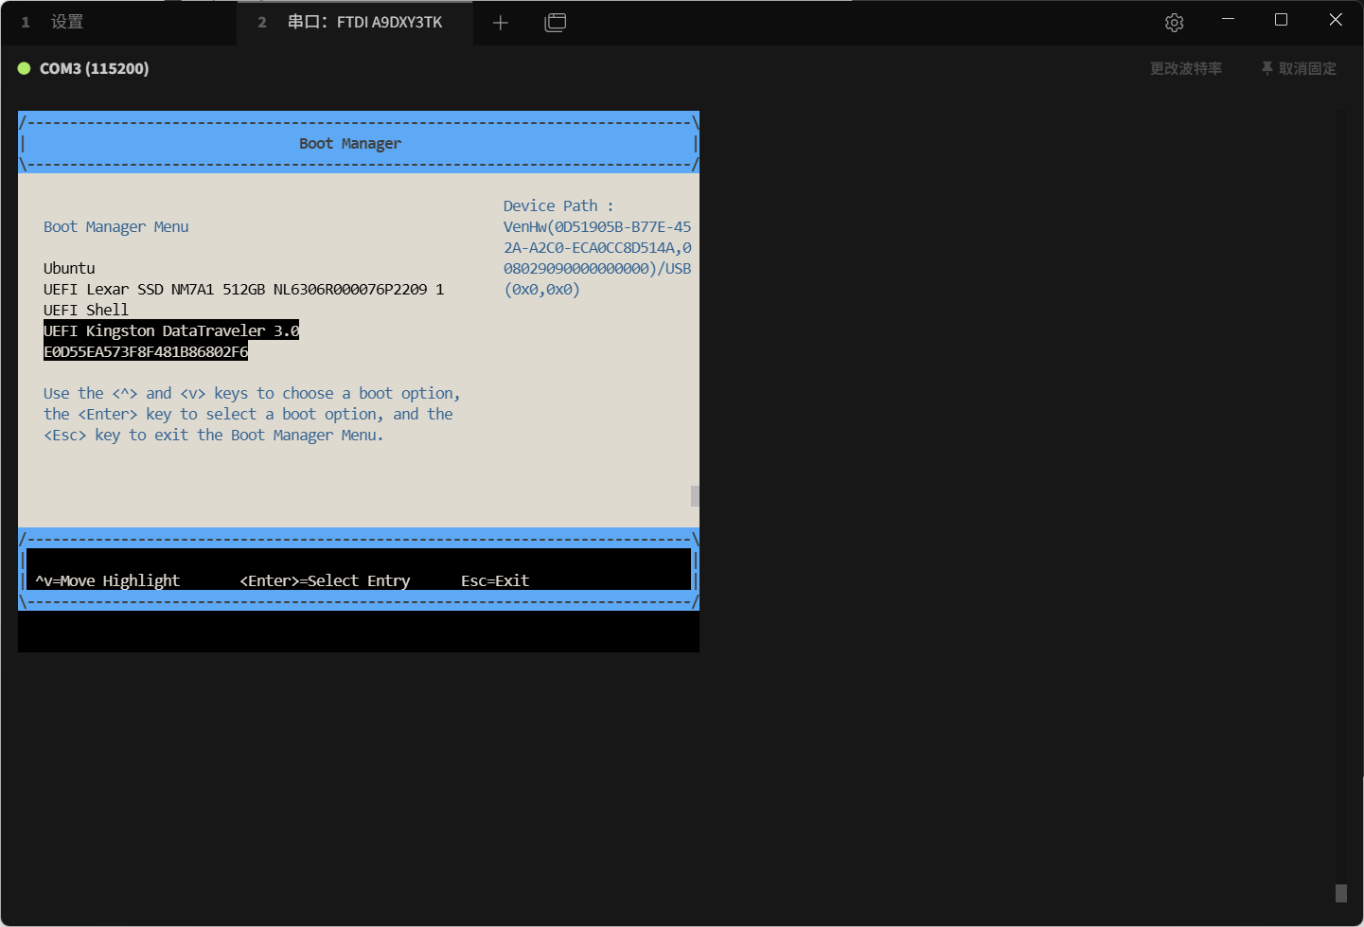Viewport: 1364px width, 927px height.
Task: Select the Ubuntu boot entry
Action: 69,268
